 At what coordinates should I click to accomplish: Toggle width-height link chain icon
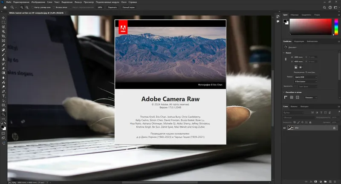[x=286, y=59]
